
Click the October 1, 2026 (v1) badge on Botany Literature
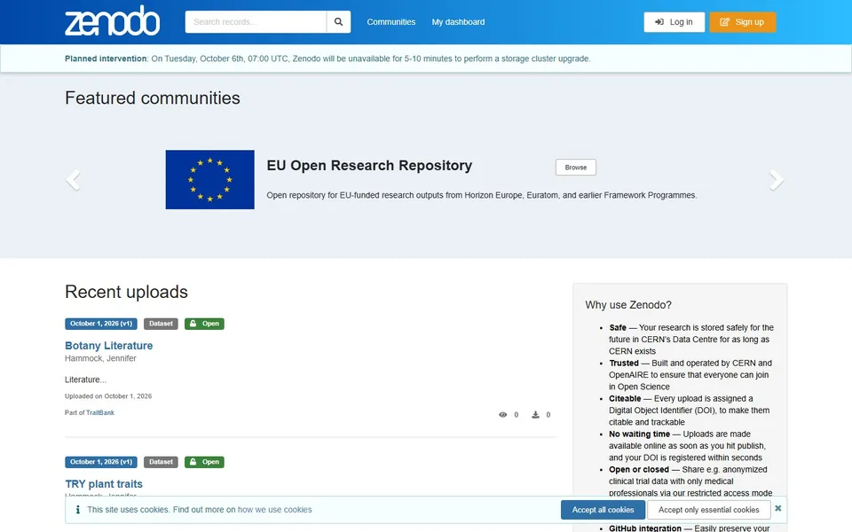(101, 324)
